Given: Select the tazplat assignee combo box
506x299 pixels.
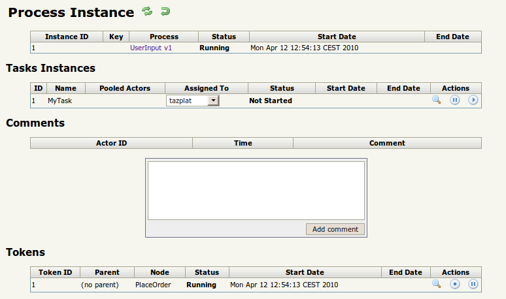Looking at the screenshot, I should point(193,101).
